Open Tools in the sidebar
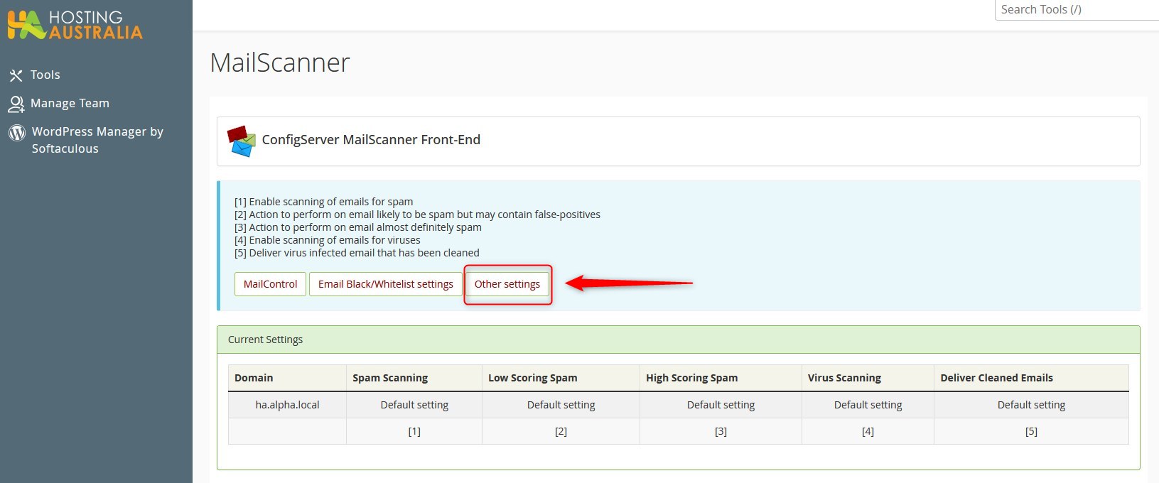The height and width of the screenshot is (483, 1159). 45,75
